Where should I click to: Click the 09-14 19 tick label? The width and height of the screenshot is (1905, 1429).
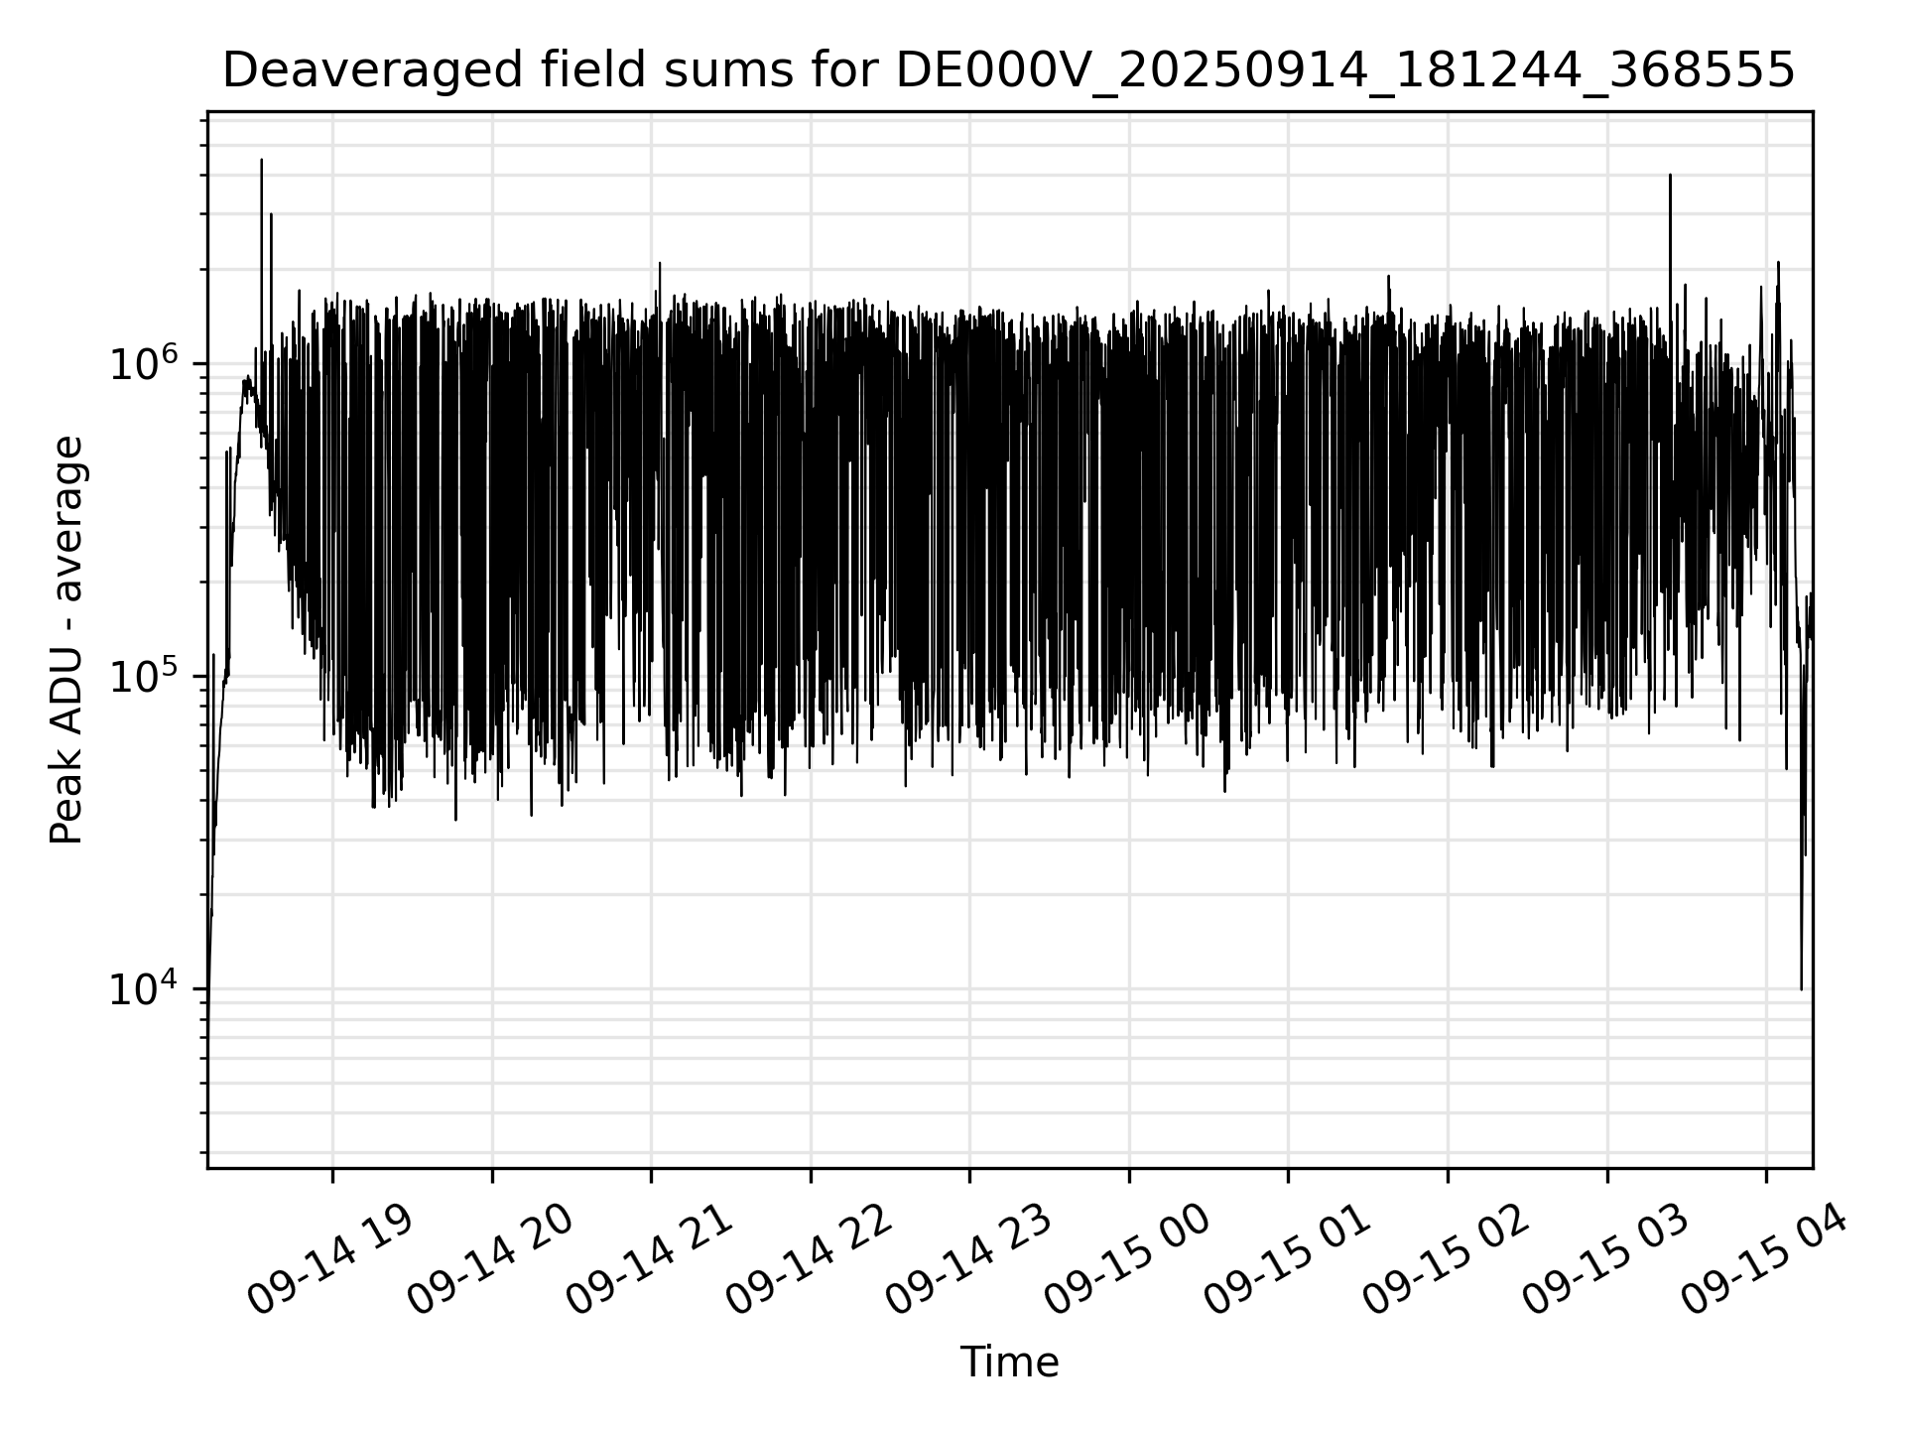tap(330, 1260)
